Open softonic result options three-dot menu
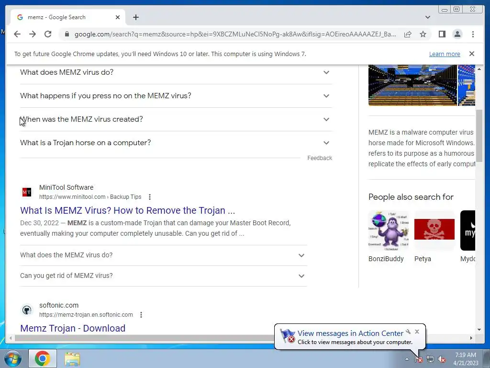The image size is (490, 368). coord(141,314)
